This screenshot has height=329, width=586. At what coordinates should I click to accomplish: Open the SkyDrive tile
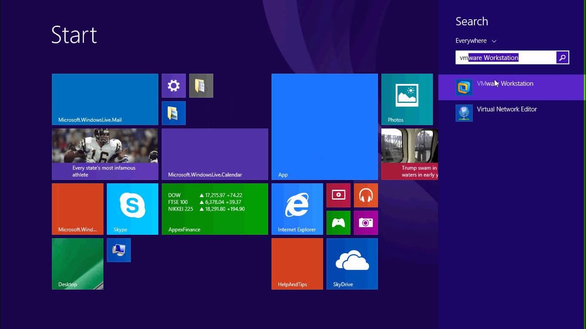[352, 264]
